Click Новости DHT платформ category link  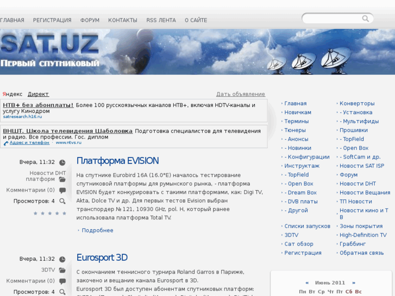46,176
